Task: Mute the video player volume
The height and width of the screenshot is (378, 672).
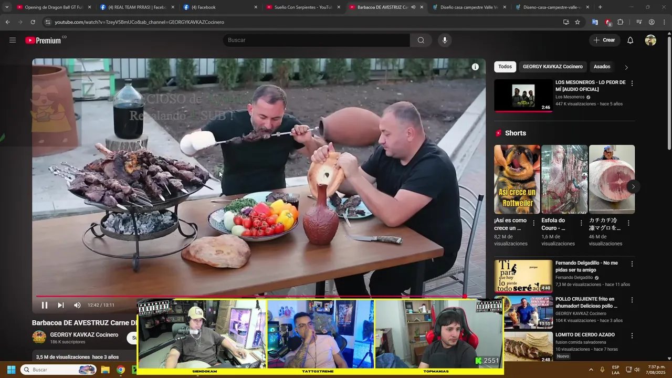Action: pos(77,305)
